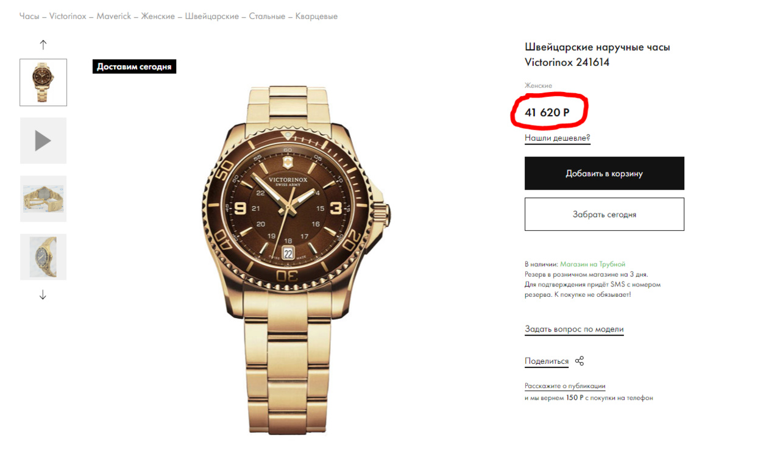Navigate to the Maverick breadcrumb
This screenshot has width=780, height=454.
click(114, 16)
